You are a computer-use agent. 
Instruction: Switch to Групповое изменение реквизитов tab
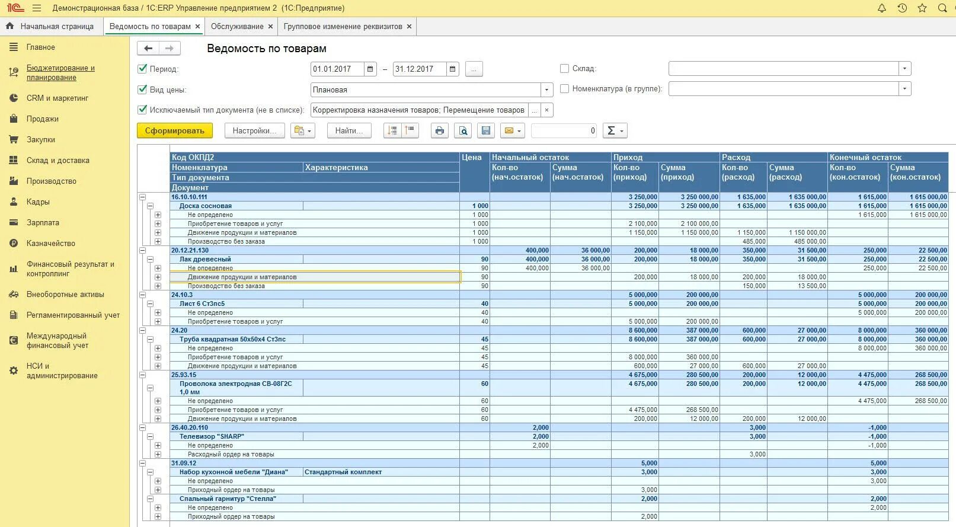[343, 26]
